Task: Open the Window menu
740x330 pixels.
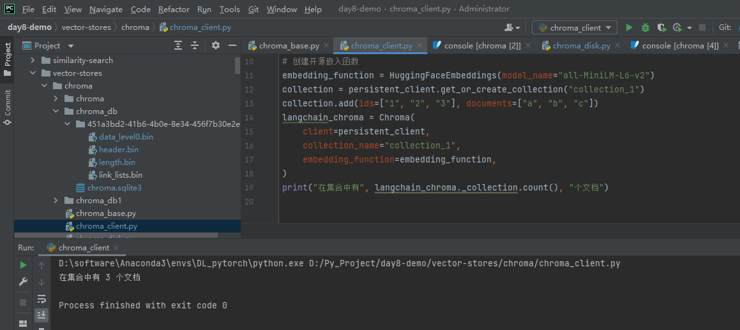Action: pyautogui.click(x=282, y=9)
